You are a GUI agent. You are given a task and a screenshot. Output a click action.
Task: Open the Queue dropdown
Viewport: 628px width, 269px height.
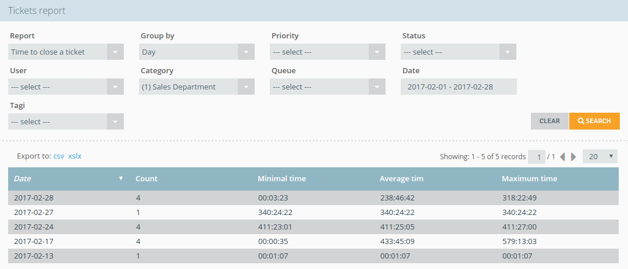pos(327,87)
